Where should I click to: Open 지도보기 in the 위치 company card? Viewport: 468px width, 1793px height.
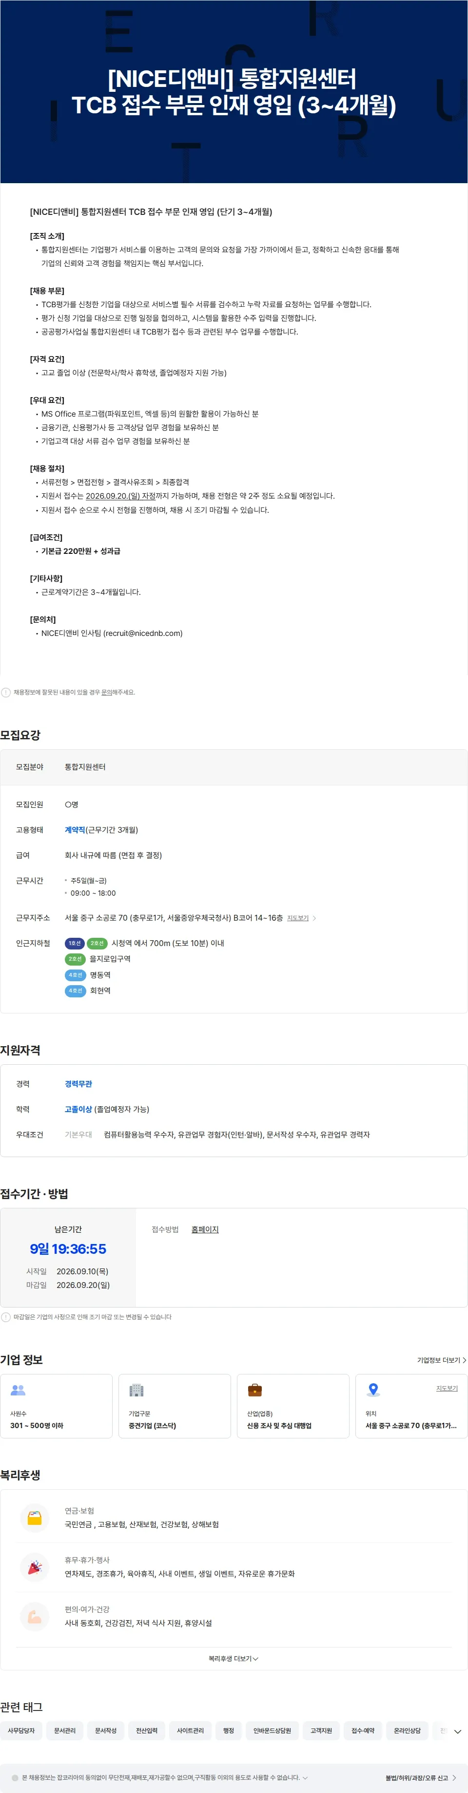447,1388
